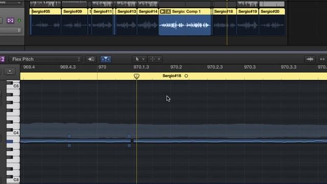
Task: Open the comp A menu on Comp 1
Action: 168,11
